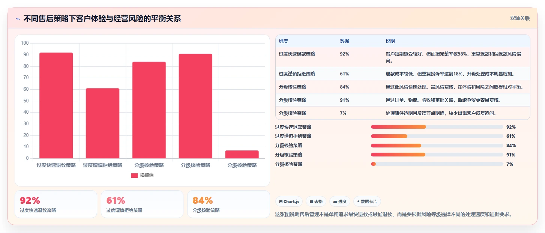Click the 7% value beside the progress bar
This screenshot has height=233, width=545.
click(x=510, y=164)
